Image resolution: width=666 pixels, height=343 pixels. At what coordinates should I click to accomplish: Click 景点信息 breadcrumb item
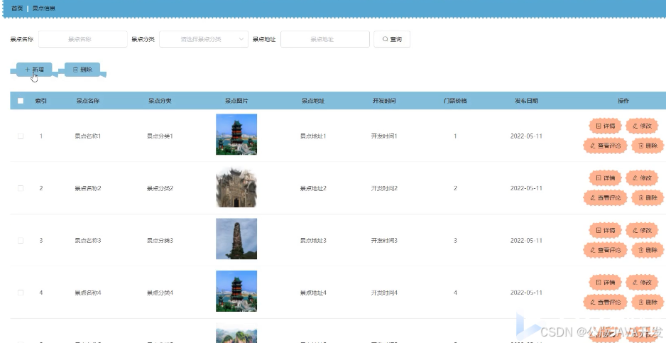click(44, 8)
